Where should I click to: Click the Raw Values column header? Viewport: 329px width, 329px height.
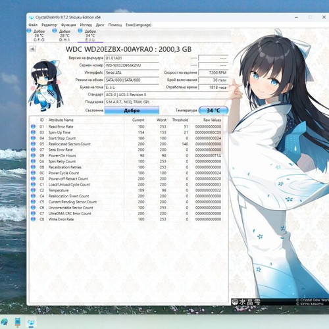[212, 120]
